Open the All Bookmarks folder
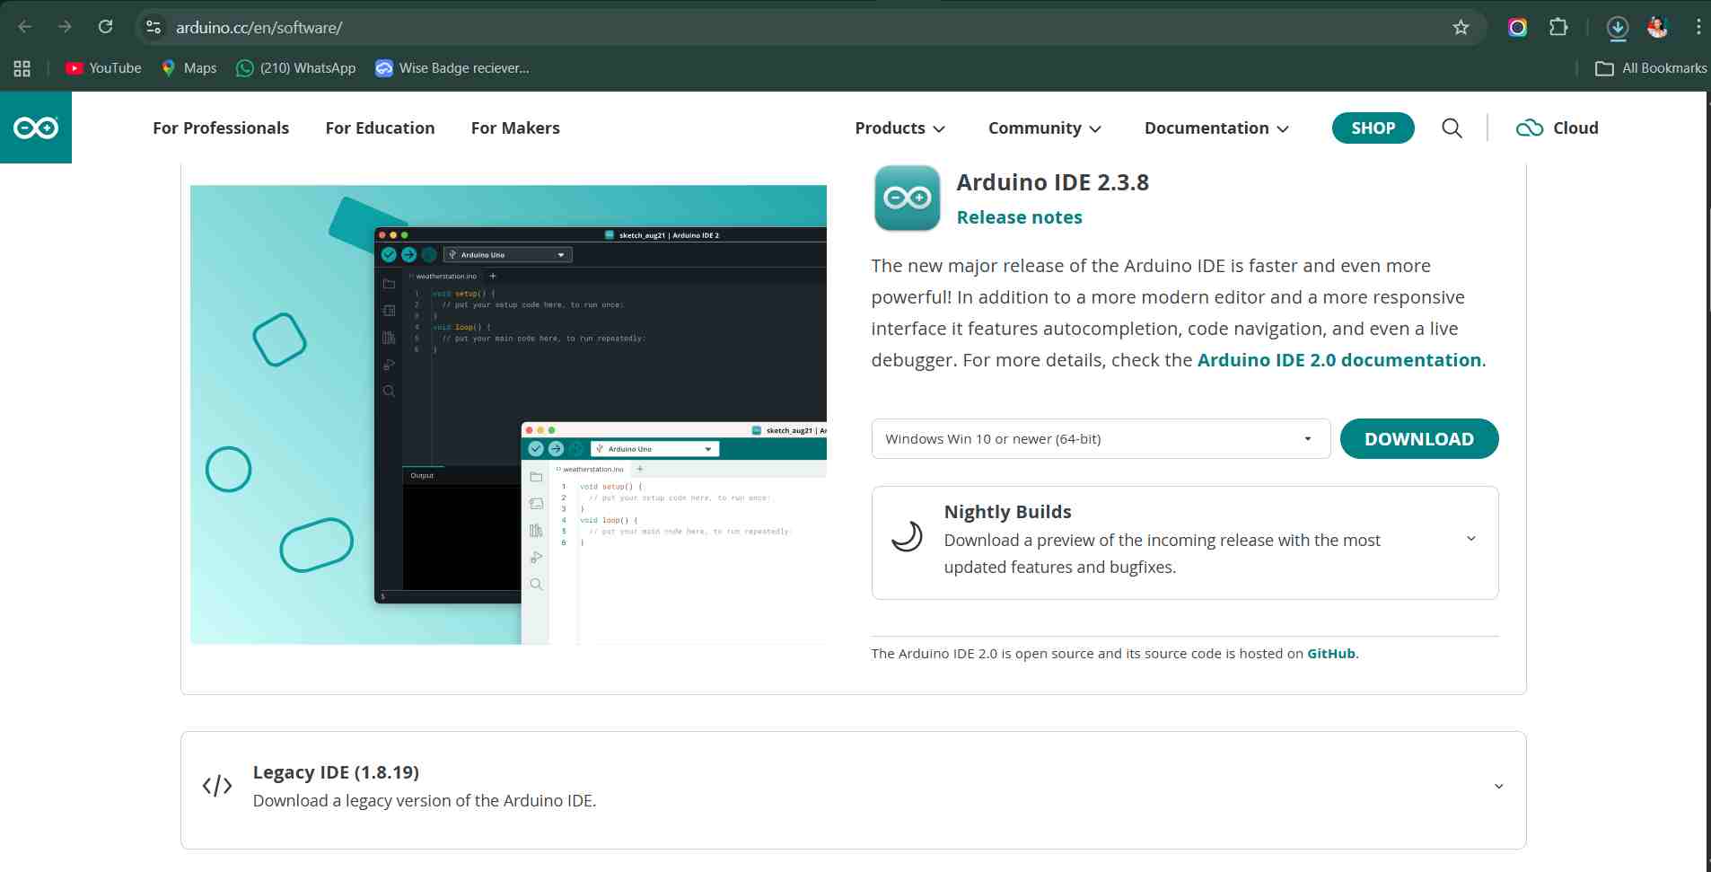Screen dimensions: 1711x872 [x=1650, y=68]
